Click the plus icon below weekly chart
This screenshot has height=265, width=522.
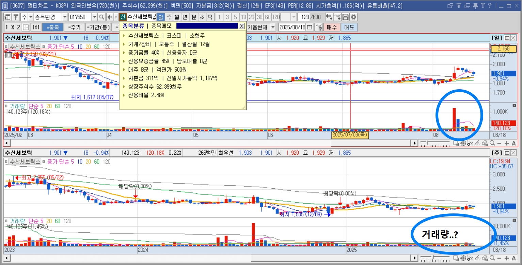click(507, 258)
